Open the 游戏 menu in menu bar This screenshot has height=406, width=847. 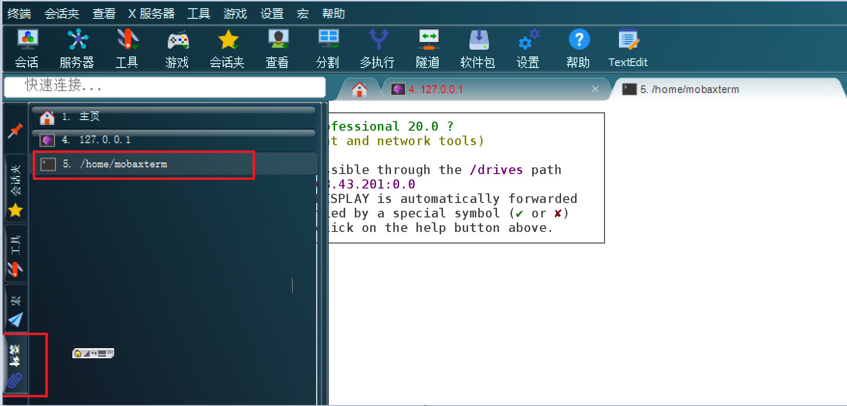point(235,14)
